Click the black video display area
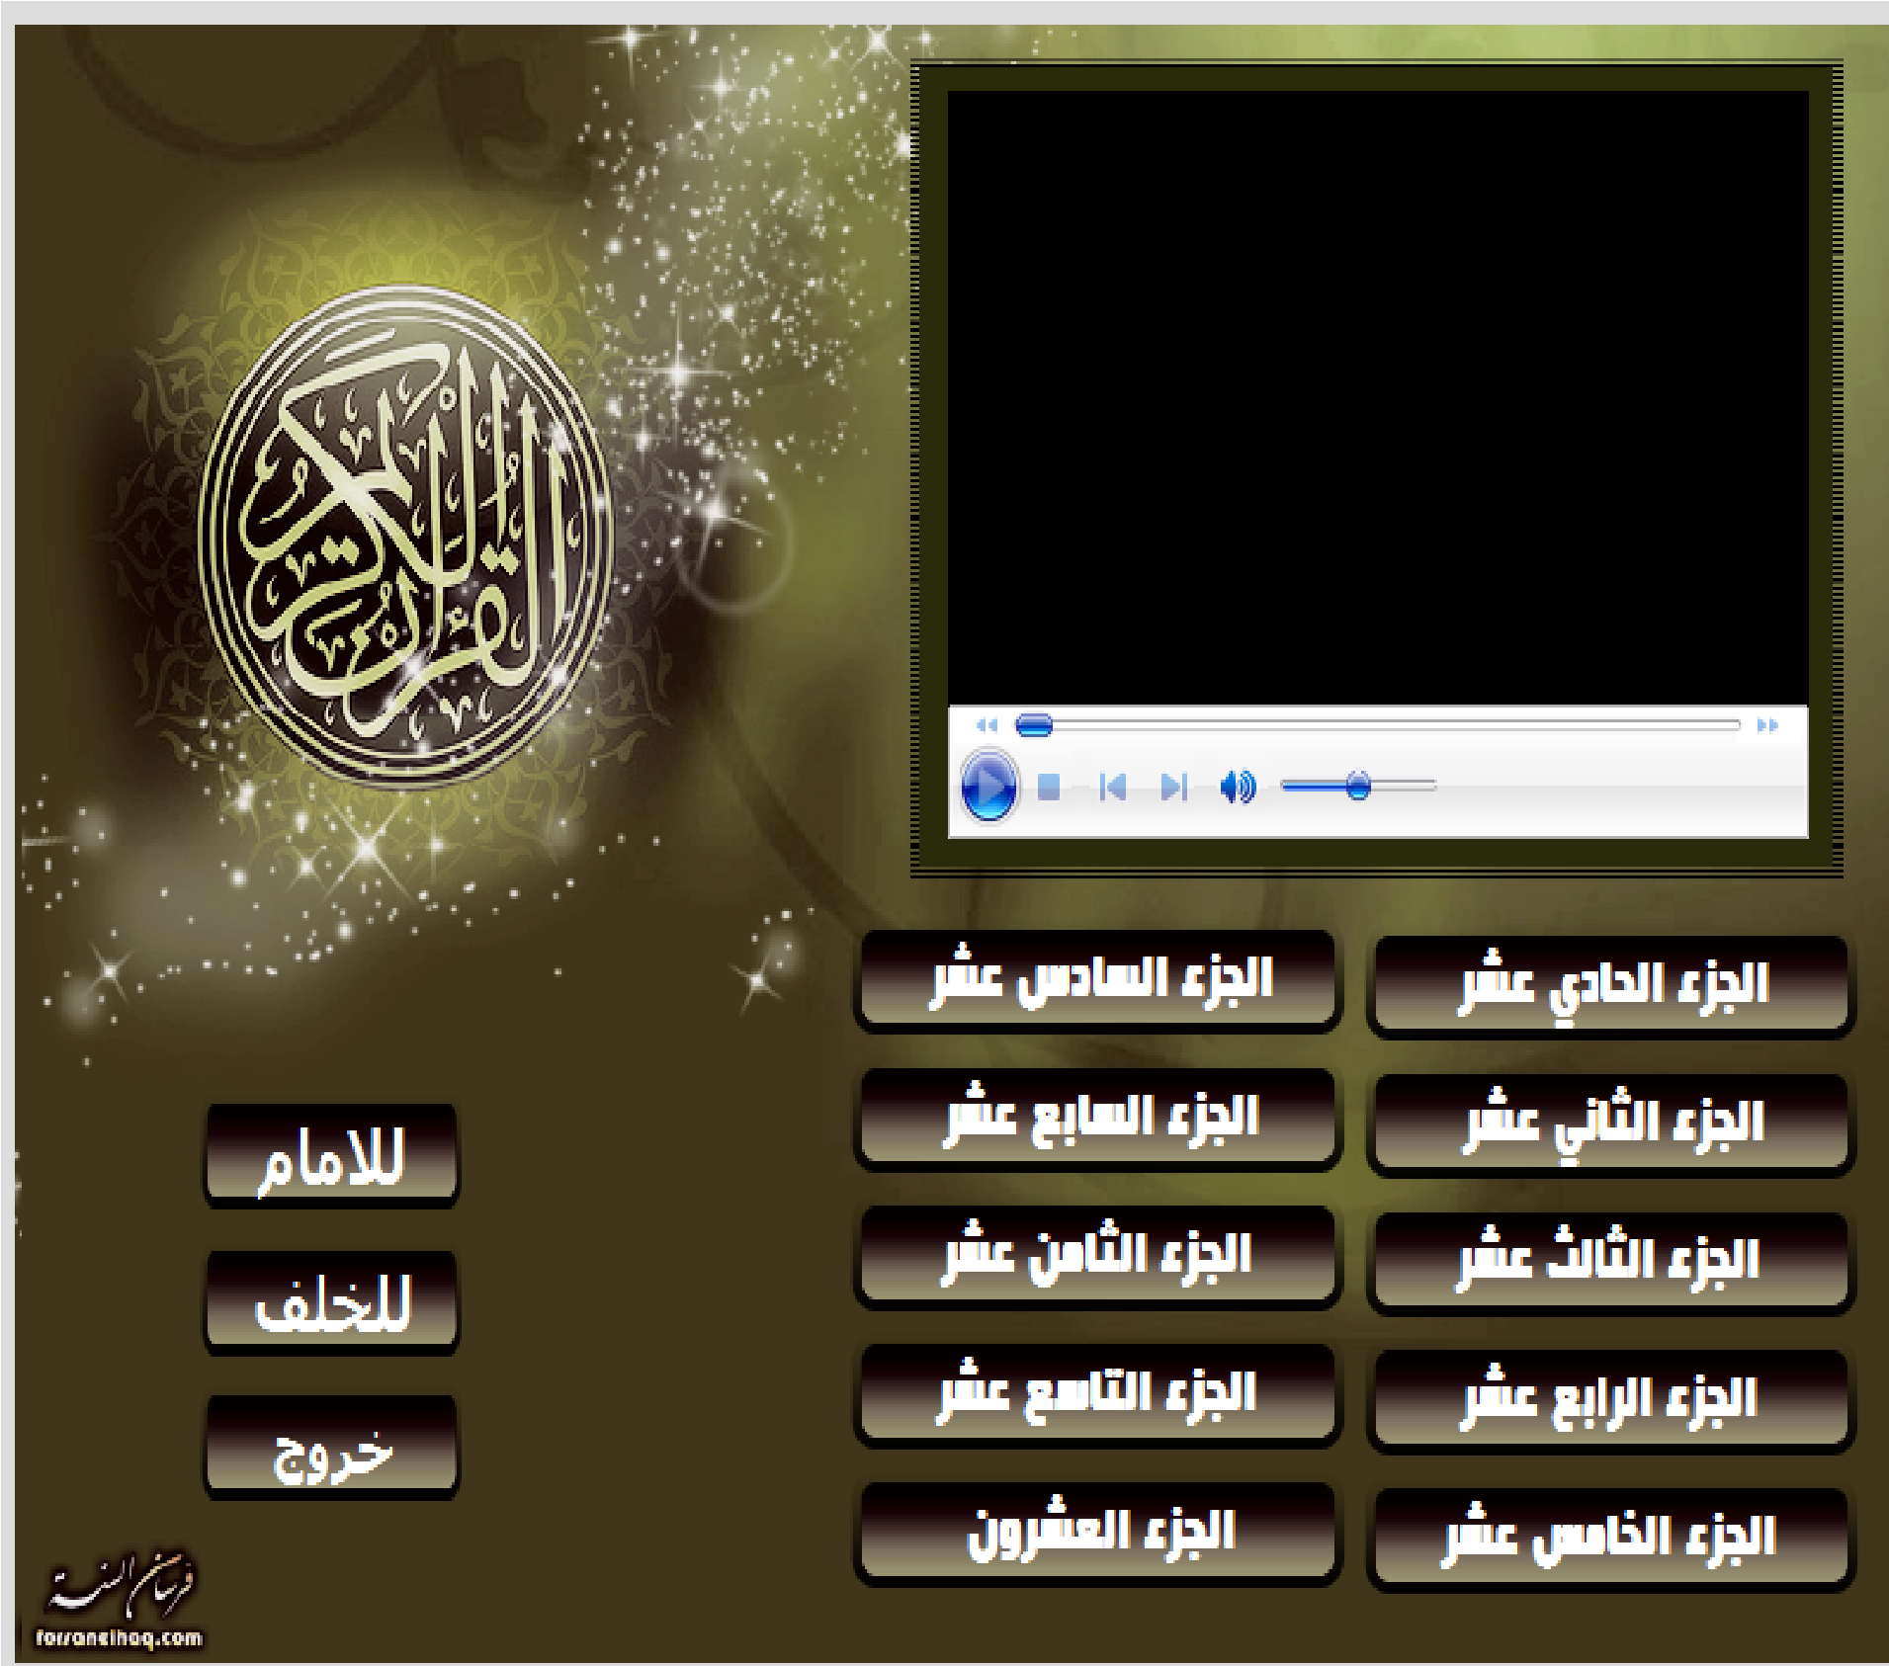The height and width of the screenshot is (1666, 1889). (1378, 398)
